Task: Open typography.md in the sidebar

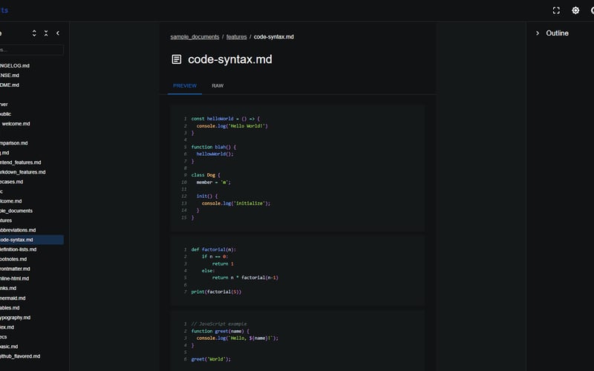Action: tap(15, 318)
